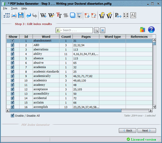Click the Back button

click(x=127, y=130)
